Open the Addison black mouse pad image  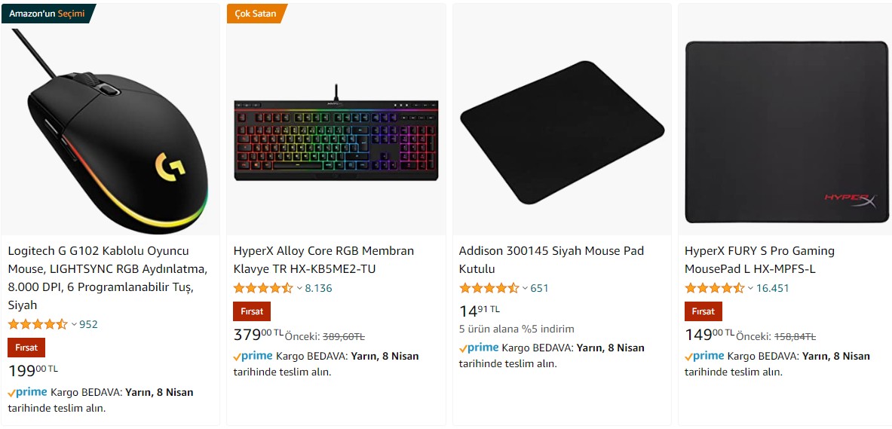[x=562, y=132]
